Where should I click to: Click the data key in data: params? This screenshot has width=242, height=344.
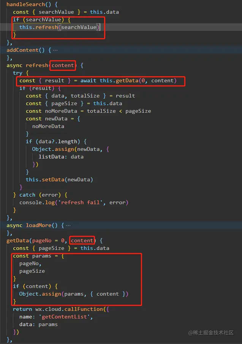click(x=25, y=325)
